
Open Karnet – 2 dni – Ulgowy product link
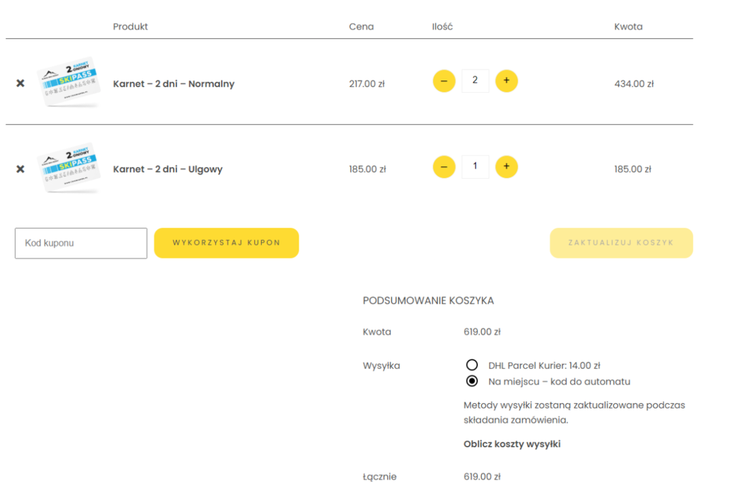(x=168, y=169)
